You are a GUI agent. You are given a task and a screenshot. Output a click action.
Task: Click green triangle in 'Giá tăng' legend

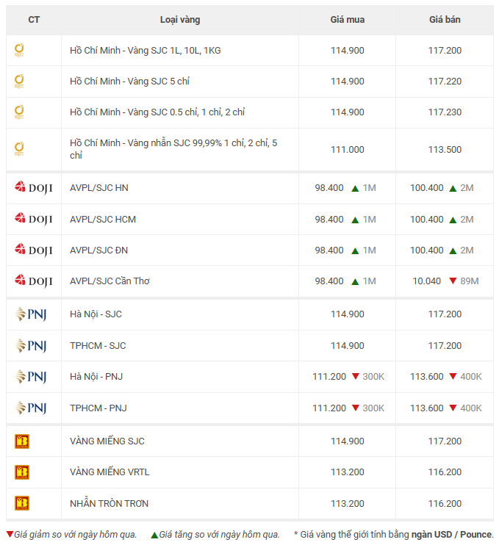[x=154, y=535]
